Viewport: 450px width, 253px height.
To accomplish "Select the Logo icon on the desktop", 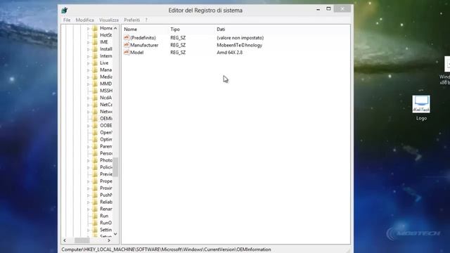I will (421, 108).
